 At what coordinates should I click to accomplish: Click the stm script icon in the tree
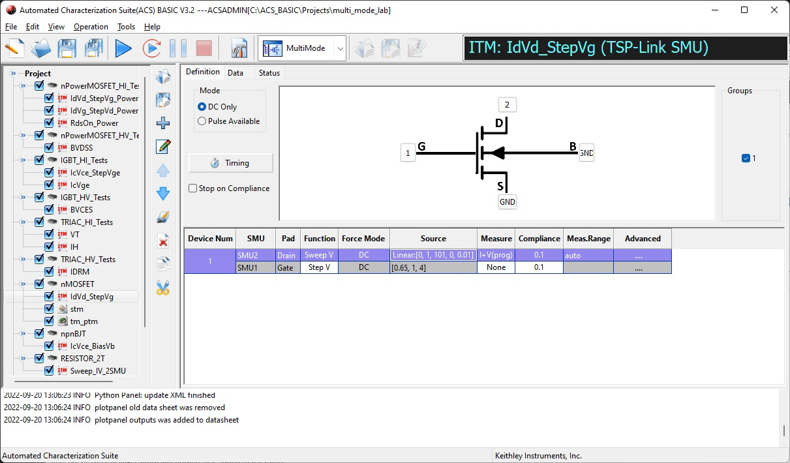63,309
